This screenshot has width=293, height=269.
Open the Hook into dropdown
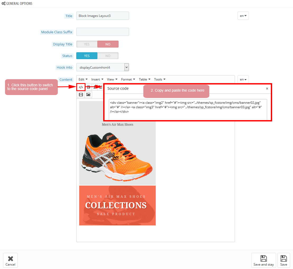click(x=103, y=67)
